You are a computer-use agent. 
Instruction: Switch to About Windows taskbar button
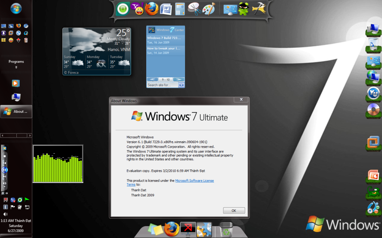[16, 112]
